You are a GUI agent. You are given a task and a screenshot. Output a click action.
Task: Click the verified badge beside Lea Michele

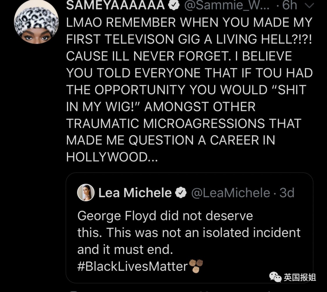click(x=181, y=192)
